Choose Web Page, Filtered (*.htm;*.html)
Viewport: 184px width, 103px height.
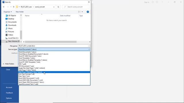click(x=54, y=72)
